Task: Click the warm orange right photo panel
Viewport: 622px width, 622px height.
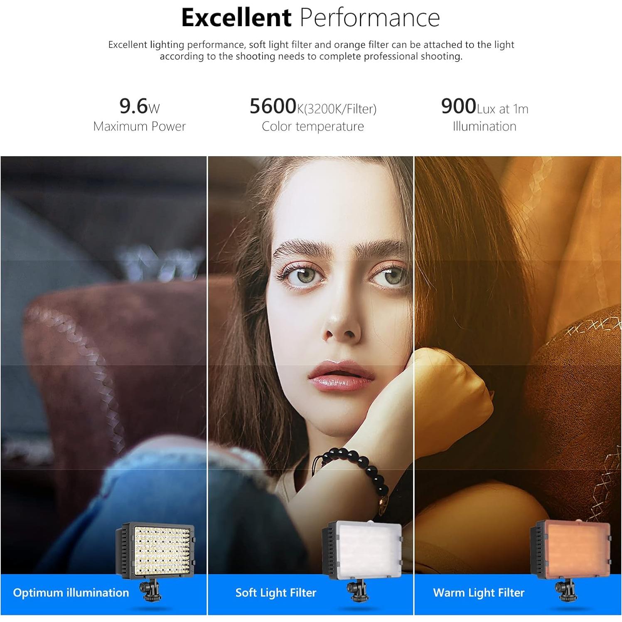Action: (518, 365)
